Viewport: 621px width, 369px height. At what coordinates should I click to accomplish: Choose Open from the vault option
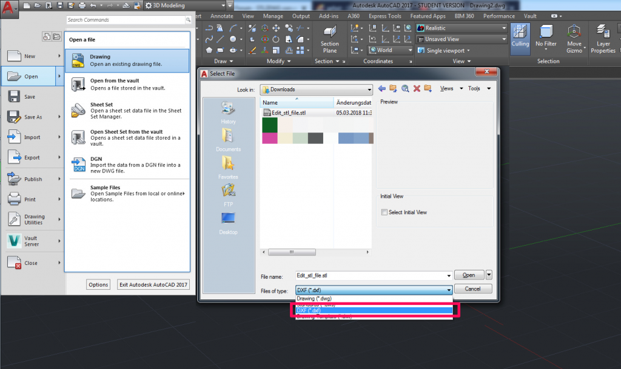pos(127,84)
